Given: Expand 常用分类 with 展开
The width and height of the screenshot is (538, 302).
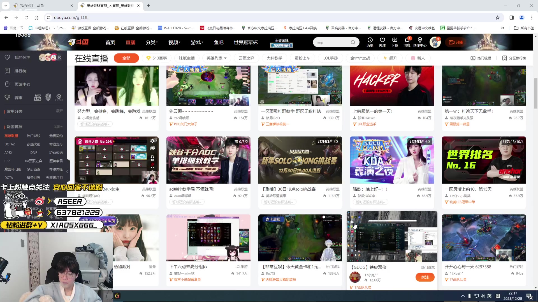Looking at the screenshot, I should click(59, 111).
